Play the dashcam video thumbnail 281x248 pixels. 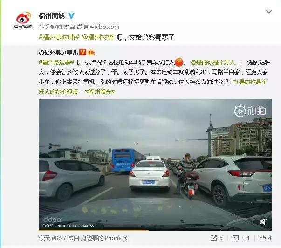point(155,165)
